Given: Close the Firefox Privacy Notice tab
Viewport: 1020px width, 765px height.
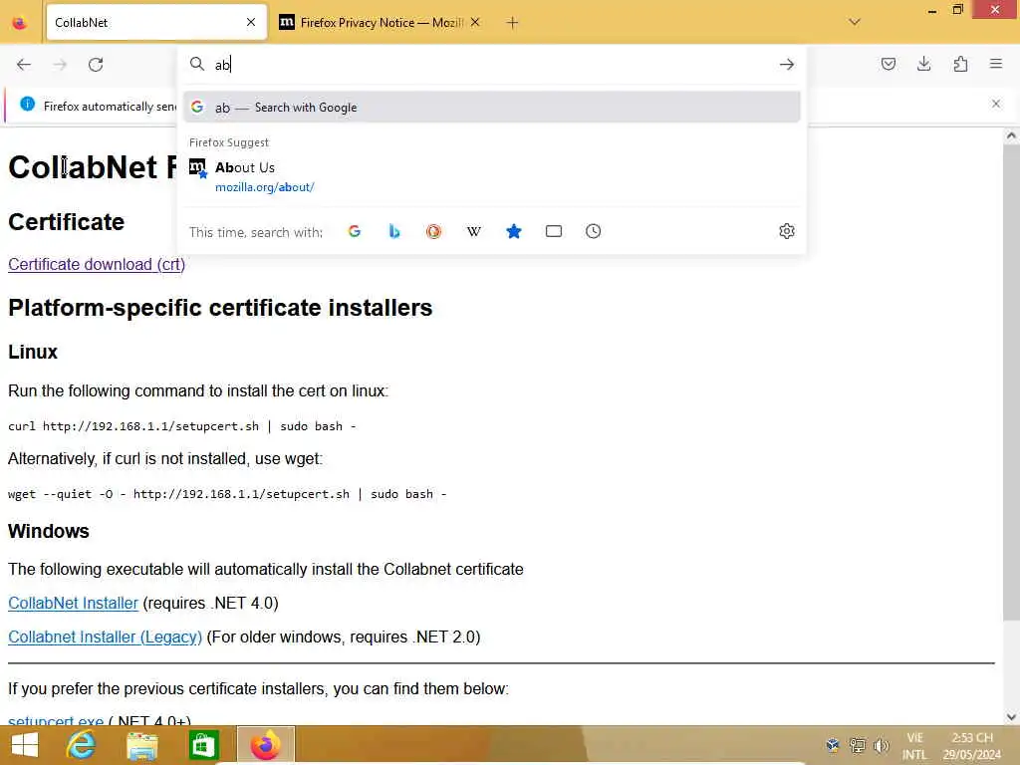Looking at the screenshot, I should pyautogui.click(x=475, y=22).
